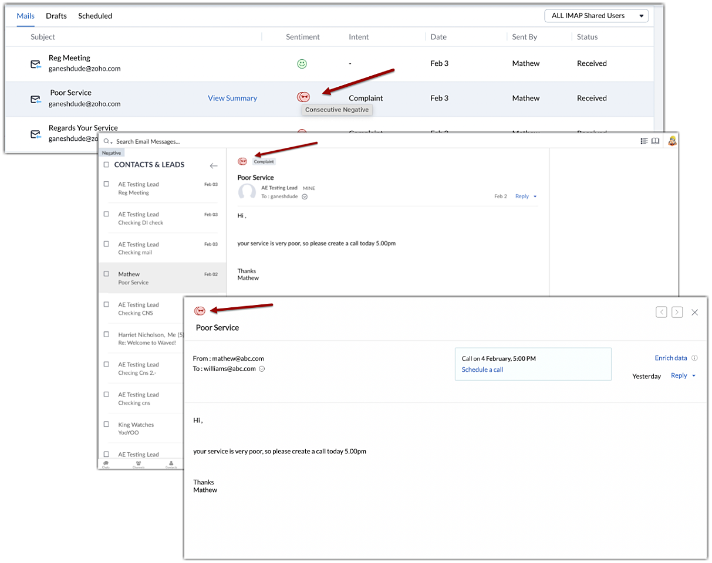Click the View Summary link
The height and width of the screenshot is (563, 712).
pos(232,98)
